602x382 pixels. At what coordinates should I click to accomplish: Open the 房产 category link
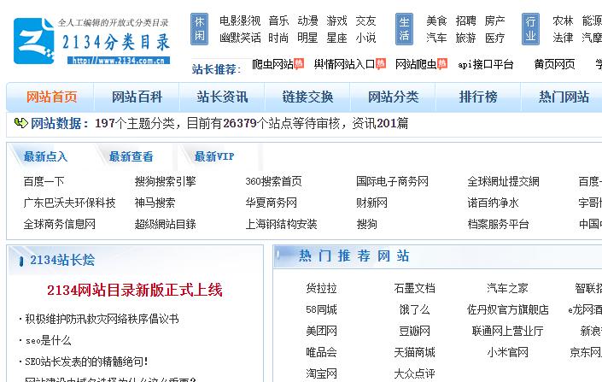click(494, 21)
